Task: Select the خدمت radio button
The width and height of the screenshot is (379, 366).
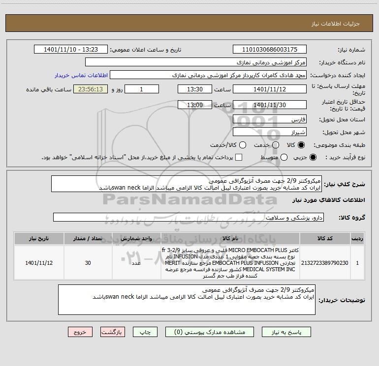Action: 276,145
